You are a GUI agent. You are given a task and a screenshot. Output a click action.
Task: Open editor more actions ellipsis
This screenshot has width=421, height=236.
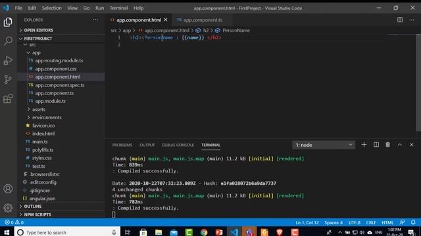point(412,20)
